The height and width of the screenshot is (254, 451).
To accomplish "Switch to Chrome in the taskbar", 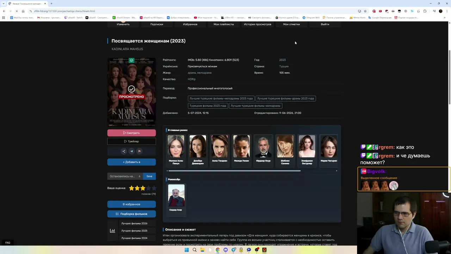I will 218,250.
